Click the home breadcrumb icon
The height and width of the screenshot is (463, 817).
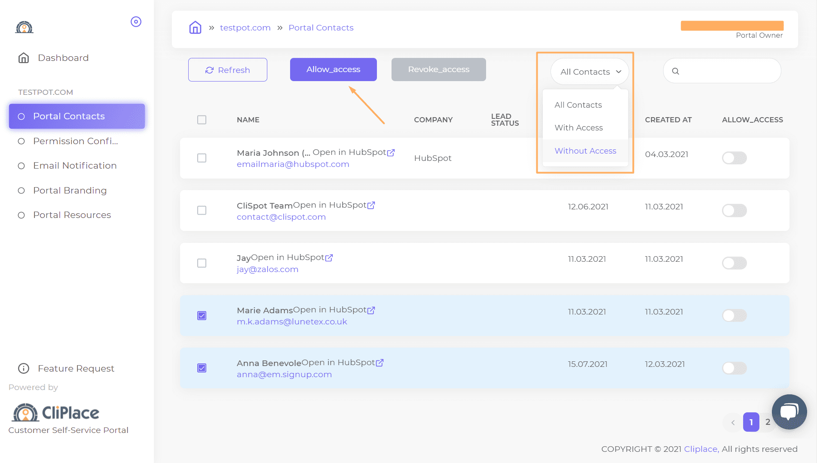195,27
